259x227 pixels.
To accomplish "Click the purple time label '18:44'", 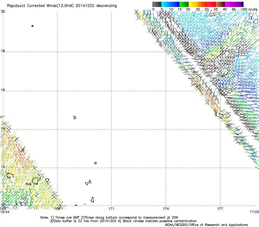I will click(x=5, y=212).
